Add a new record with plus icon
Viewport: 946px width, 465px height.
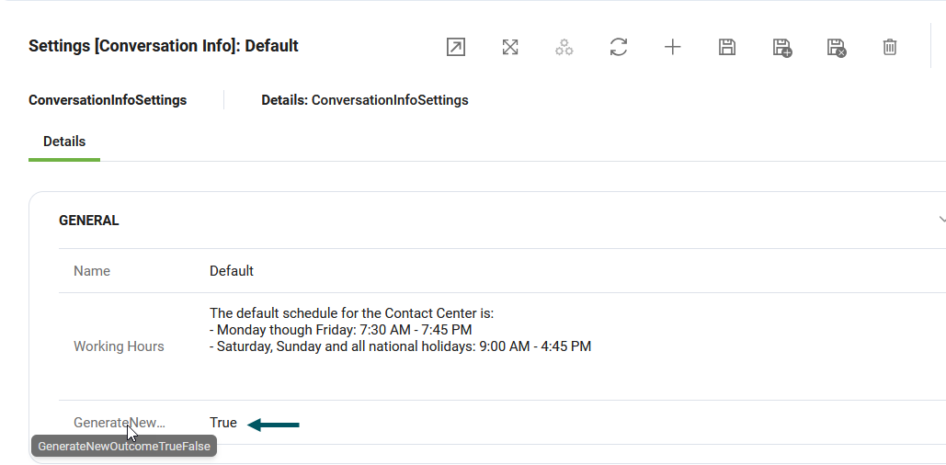coord(673,47)
